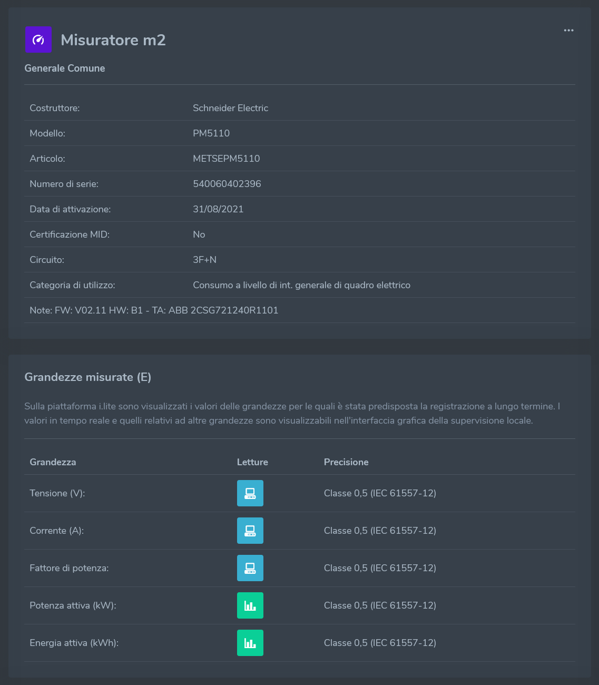This screenshot has height=685, width=599.
Task: Click the article code METSEPM5110
Action: 227,159
